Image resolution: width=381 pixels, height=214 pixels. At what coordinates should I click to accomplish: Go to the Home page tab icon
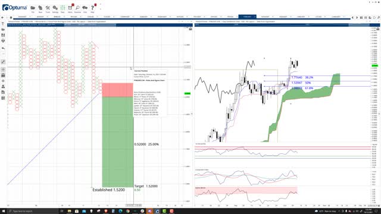pos(11,17)
